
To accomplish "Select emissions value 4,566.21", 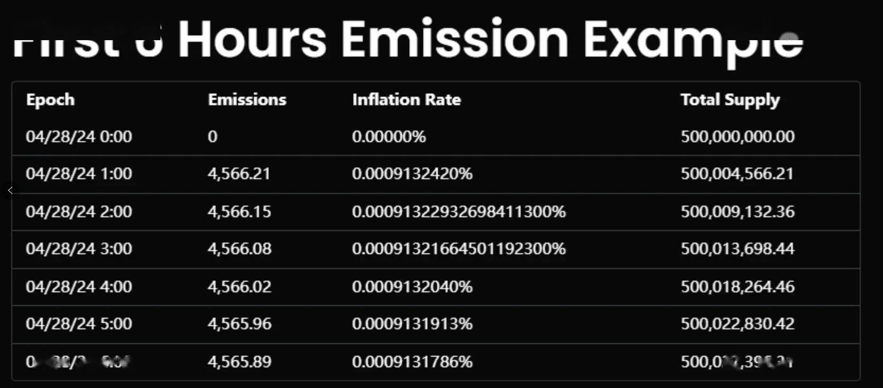I will click(x=239, y=173).
